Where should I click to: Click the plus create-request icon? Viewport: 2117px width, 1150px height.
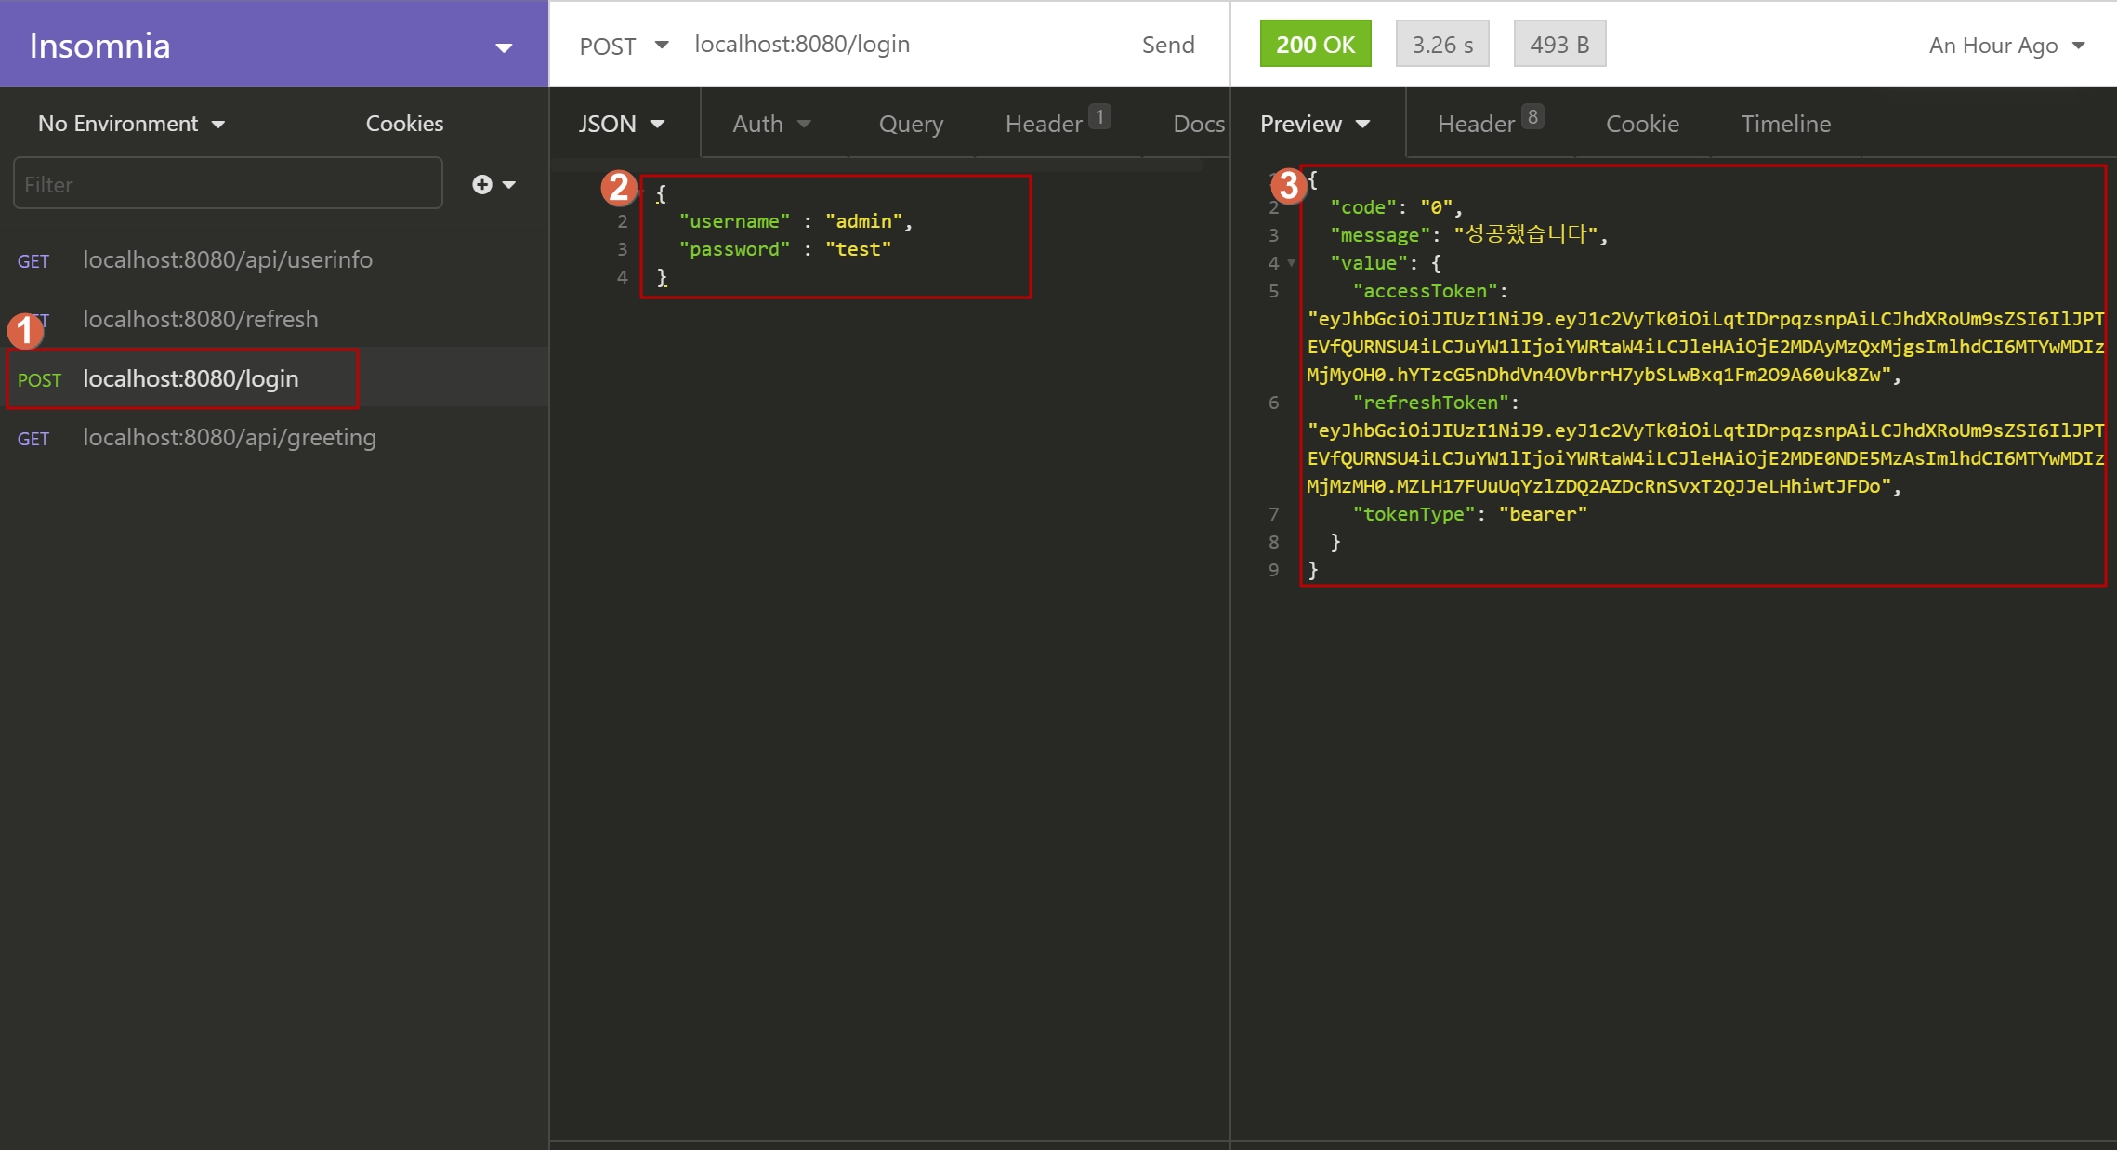click(x=481, y=184)
